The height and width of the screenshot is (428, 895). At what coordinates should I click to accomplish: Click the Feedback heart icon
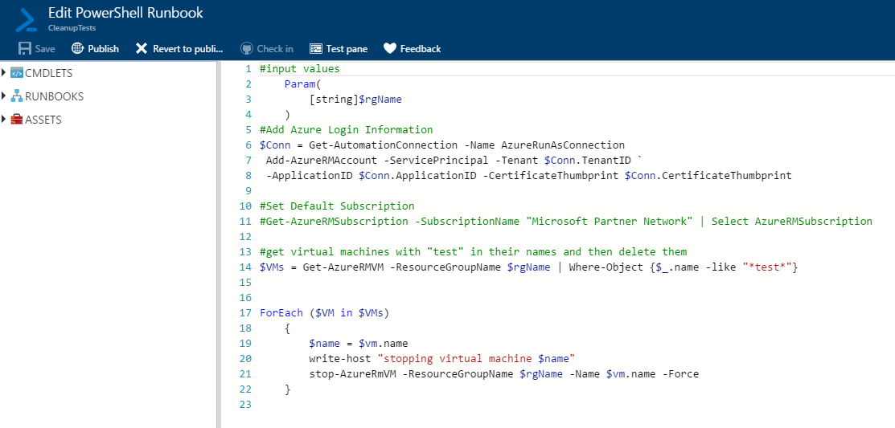tap(390, 48)
